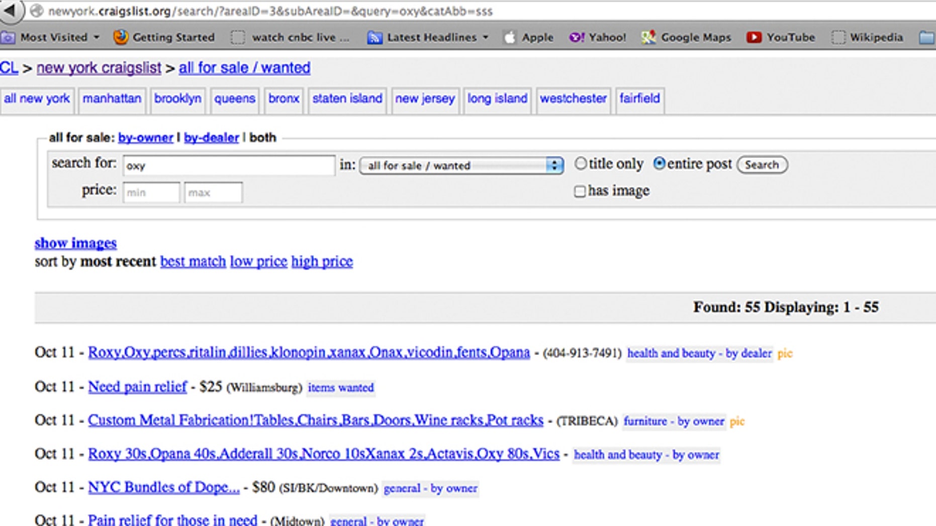The height and width of the screenshot is (526, 936).
Task: Enable the has image checkbox
Action: [580, 191]
